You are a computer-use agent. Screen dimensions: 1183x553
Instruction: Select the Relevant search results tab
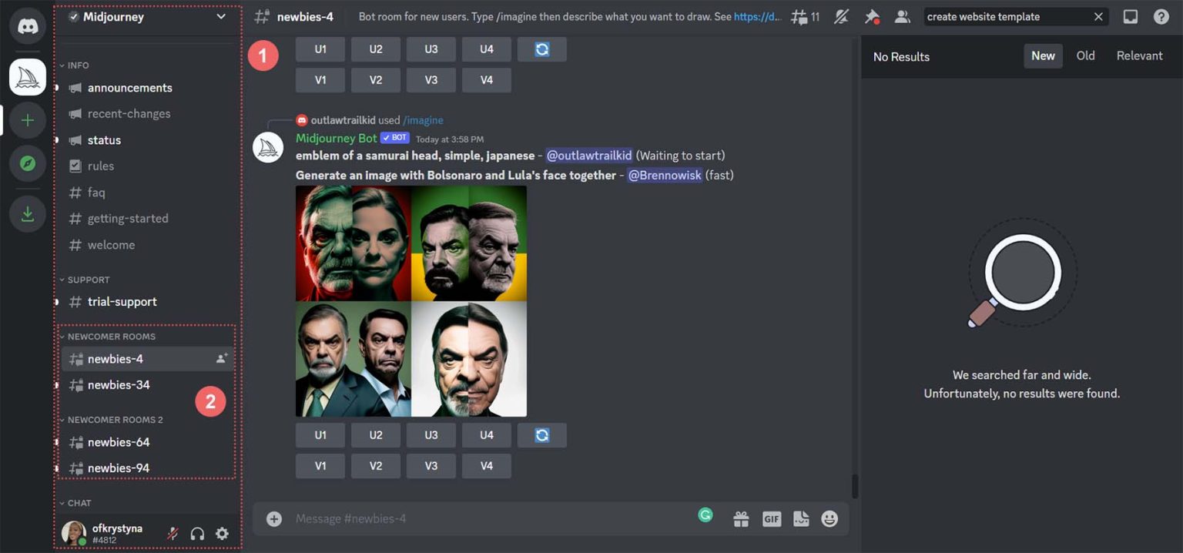point(1139,55)
